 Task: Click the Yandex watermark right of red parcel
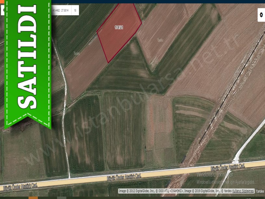(x=160, y=40)
